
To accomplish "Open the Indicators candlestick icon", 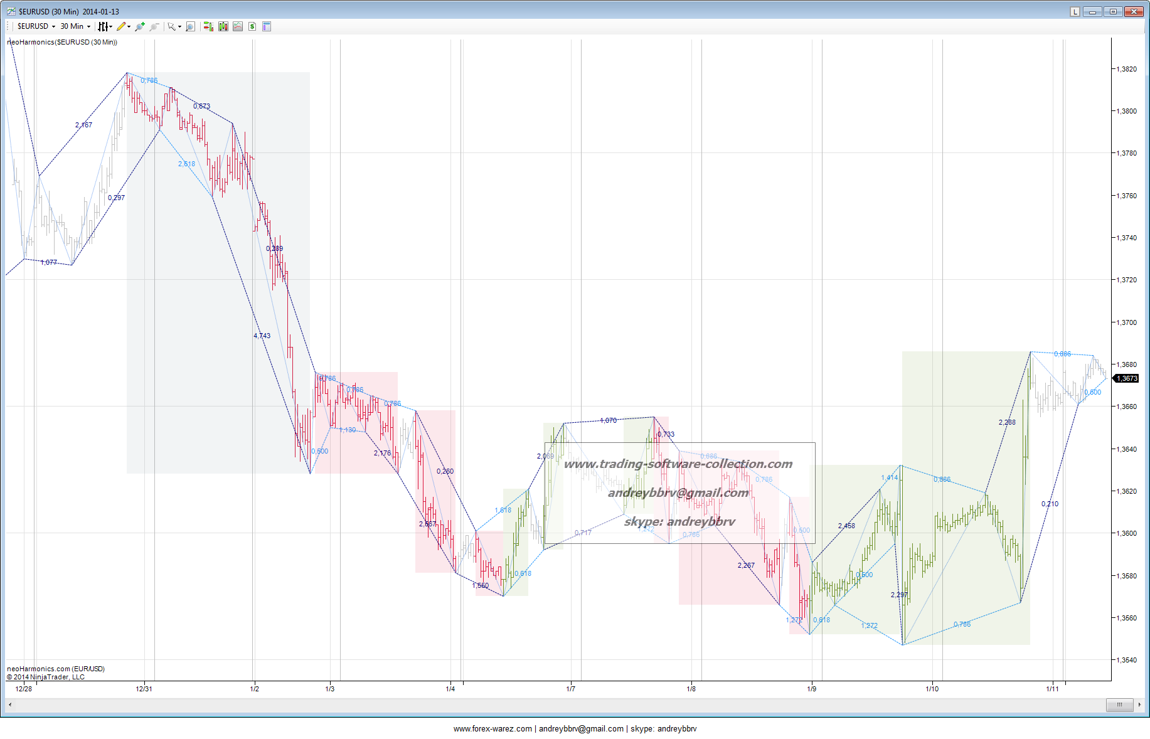I will point(223,26).
